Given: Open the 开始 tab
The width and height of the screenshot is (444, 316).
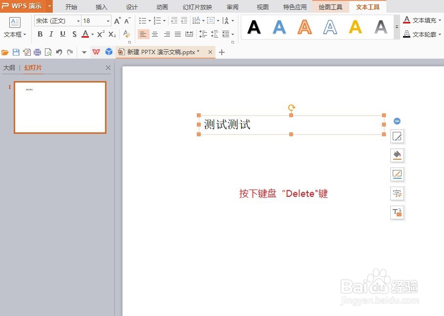Looking at the screenshot, I should tap(71, 7).
